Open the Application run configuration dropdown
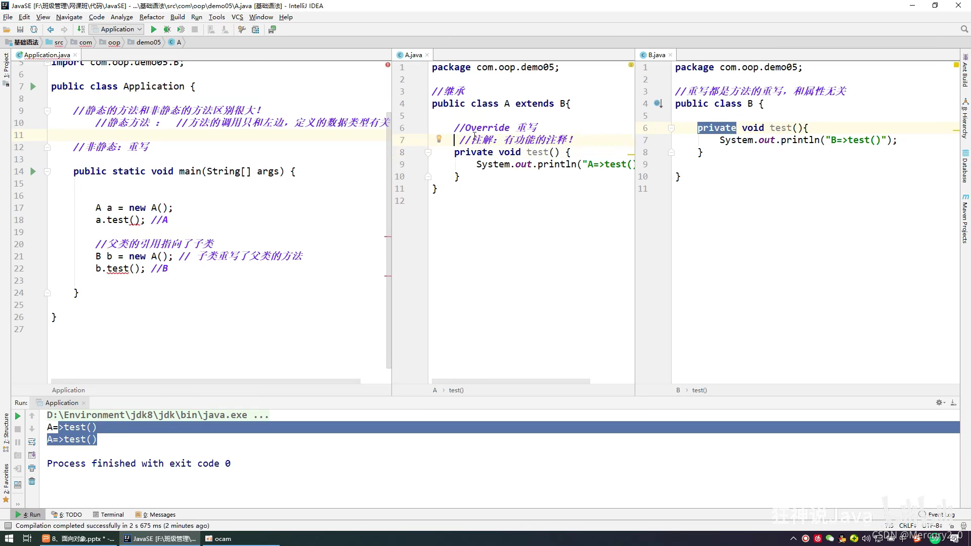This screenshot has height=546, width=971. tap(117, 29)
